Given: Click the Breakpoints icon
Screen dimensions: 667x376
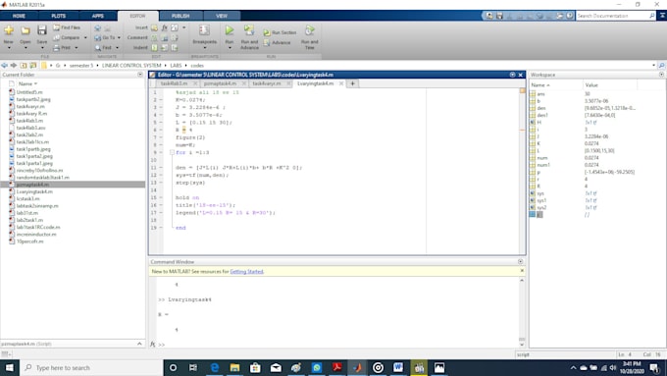Looking at the screenshot, I should (204, 30).
